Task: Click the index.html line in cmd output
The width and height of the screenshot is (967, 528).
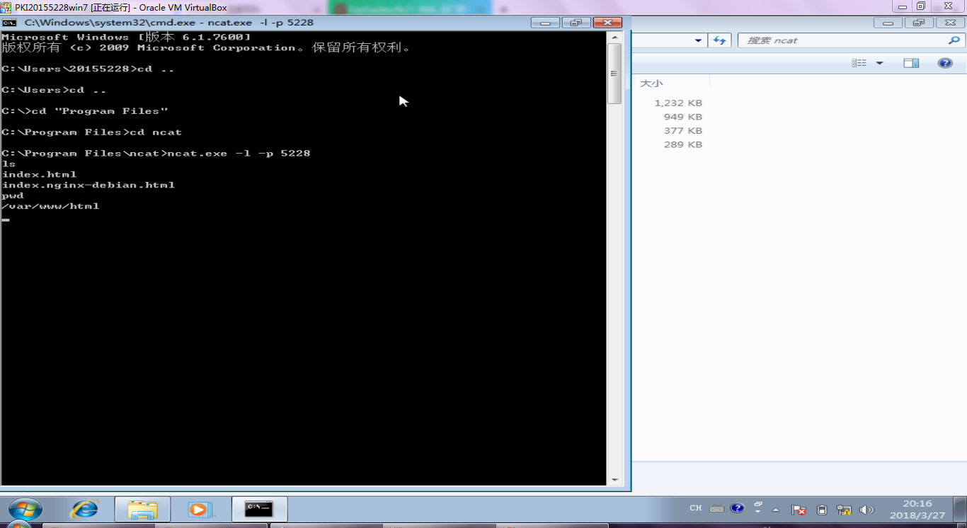Action: pos(39,174)
